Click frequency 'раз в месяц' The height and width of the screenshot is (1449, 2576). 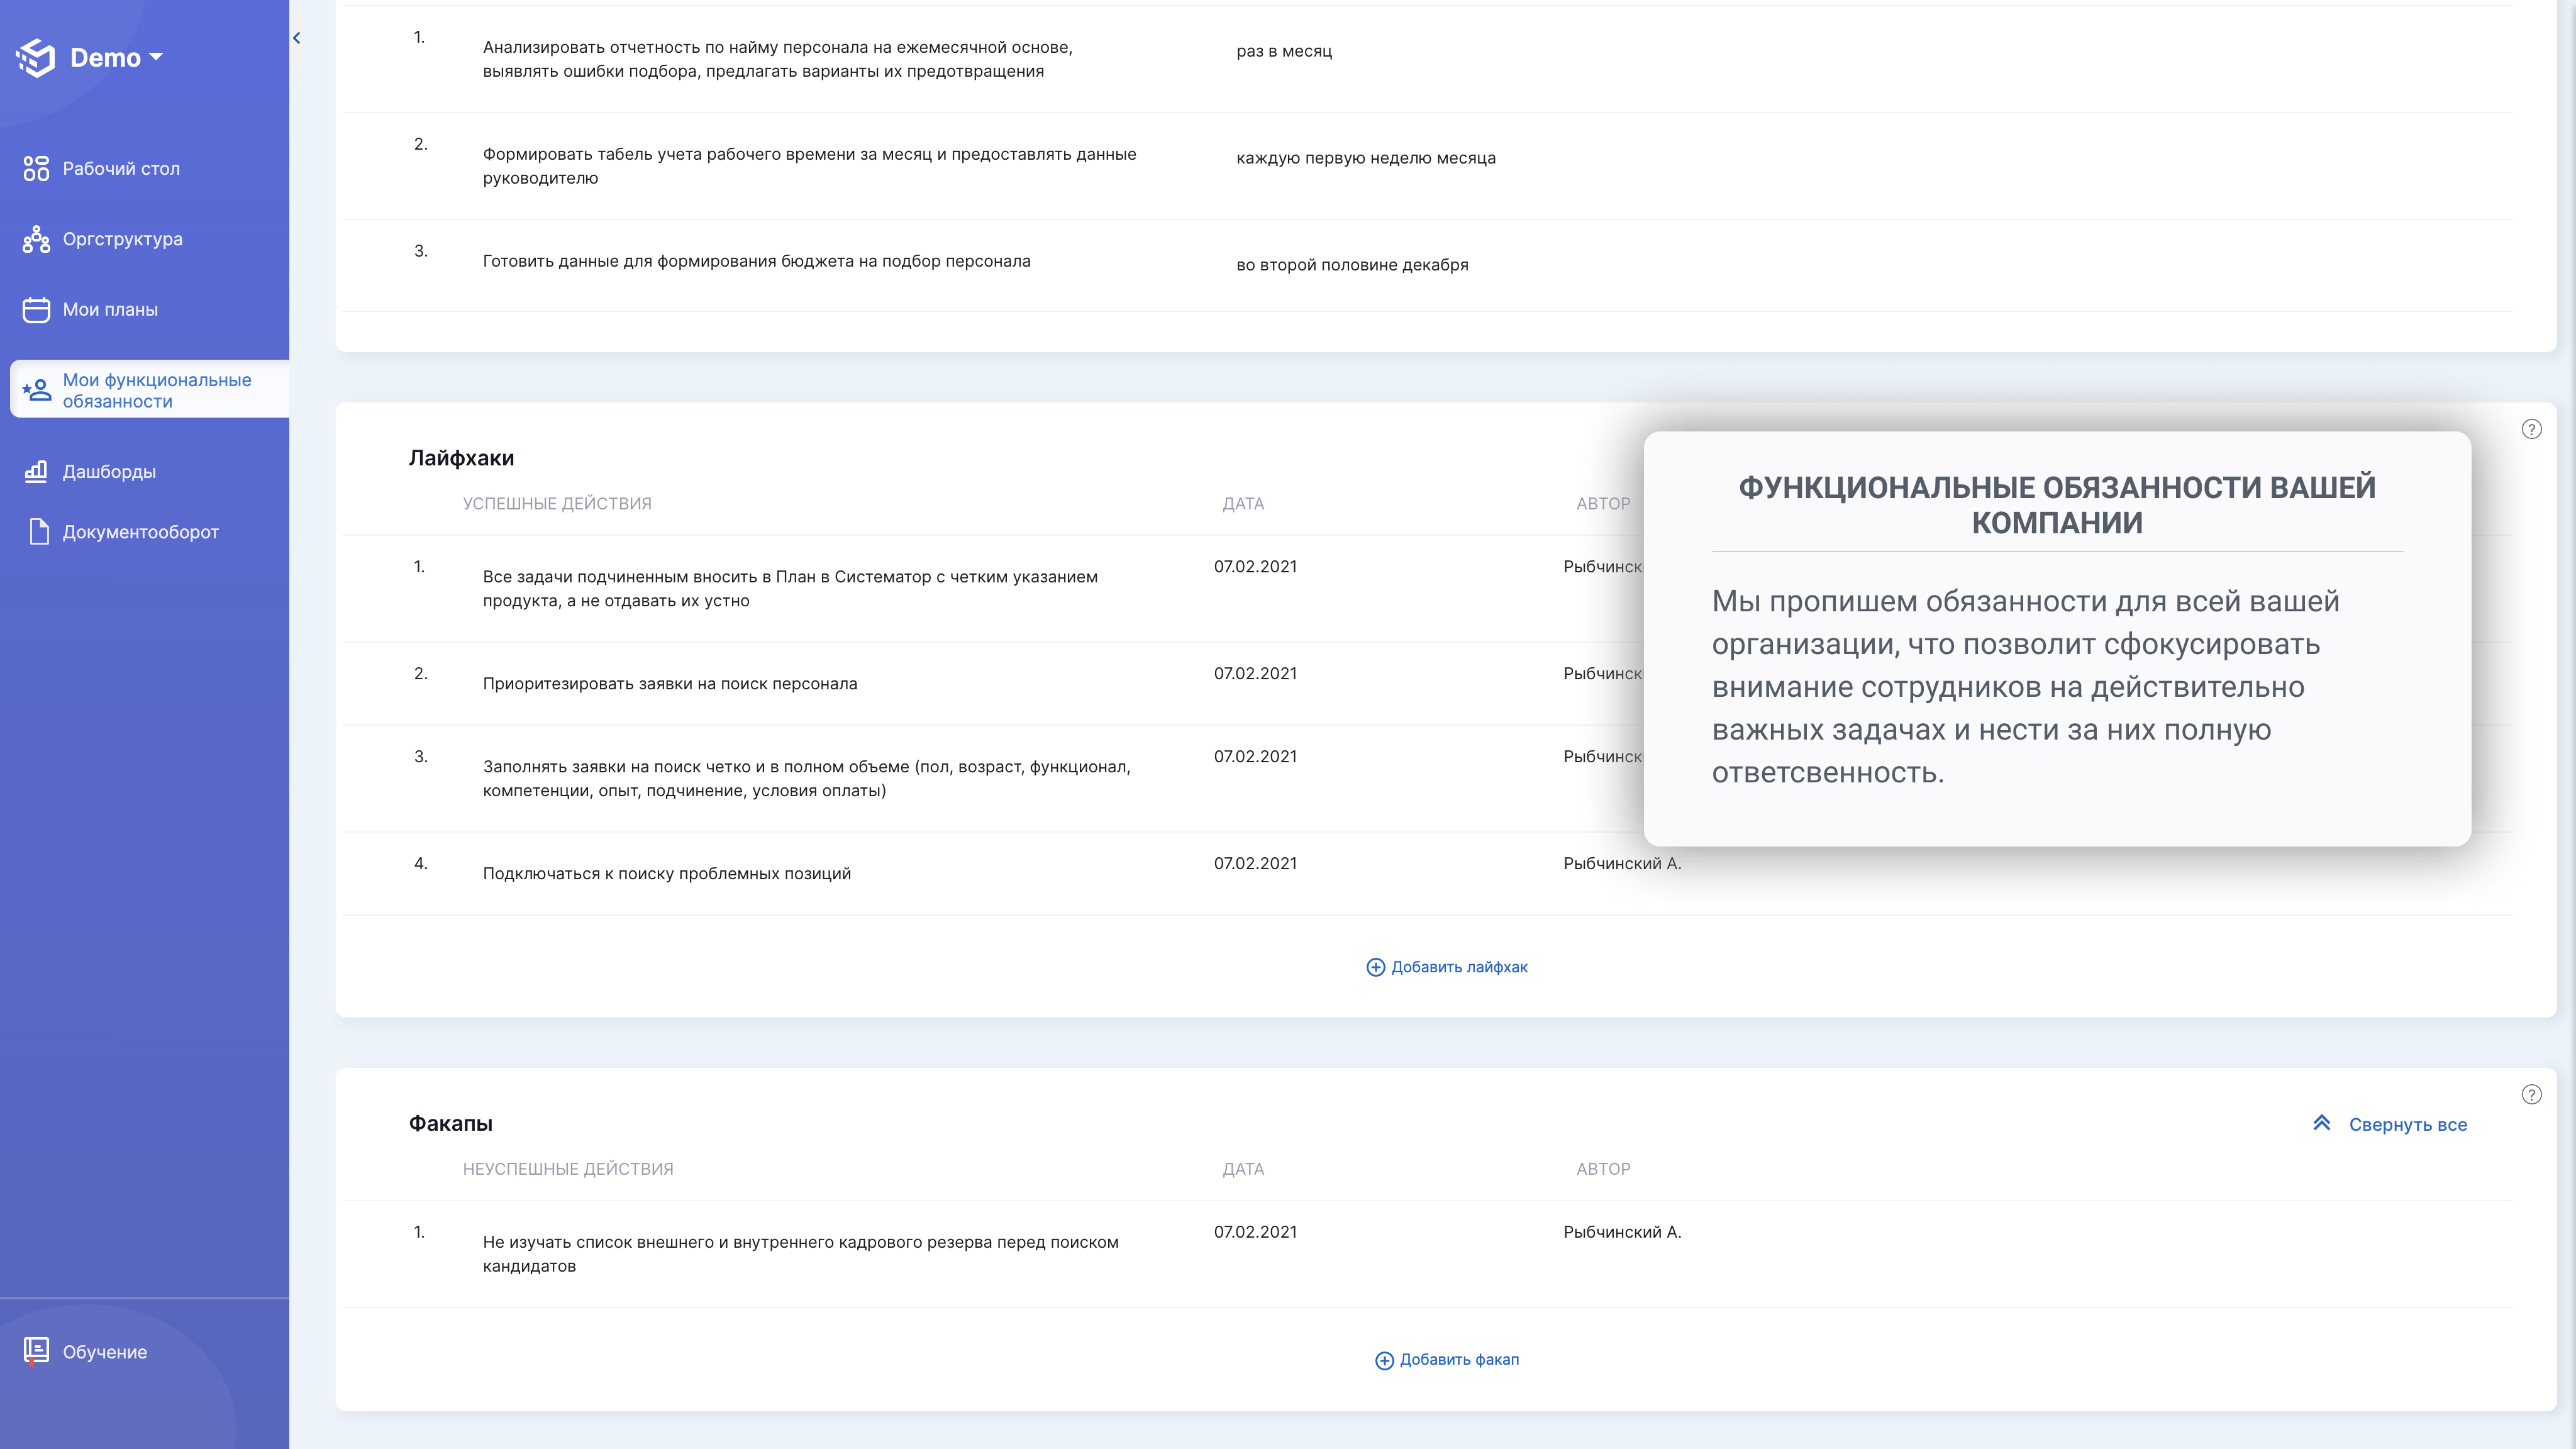tap(1283, 51)
